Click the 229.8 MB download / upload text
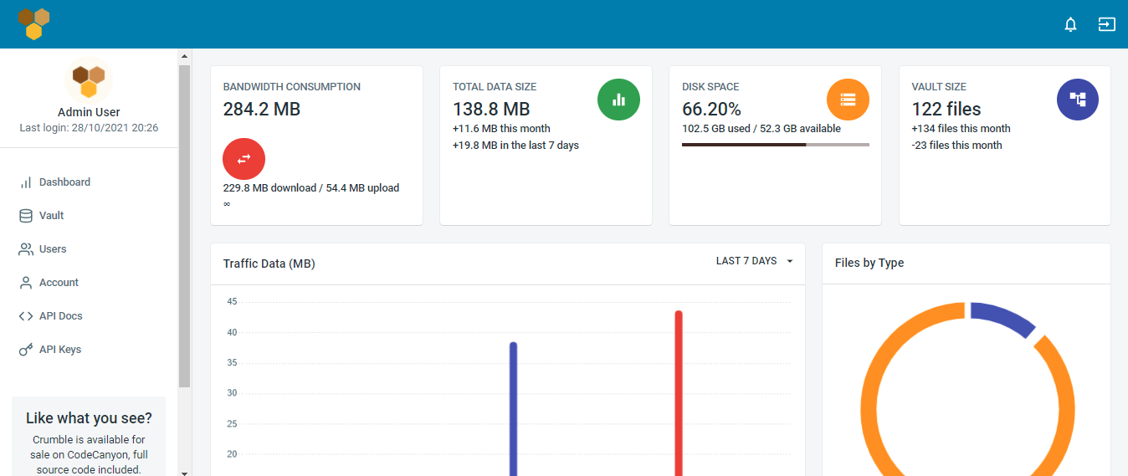The image size is (1128, 476). point(310,188)
